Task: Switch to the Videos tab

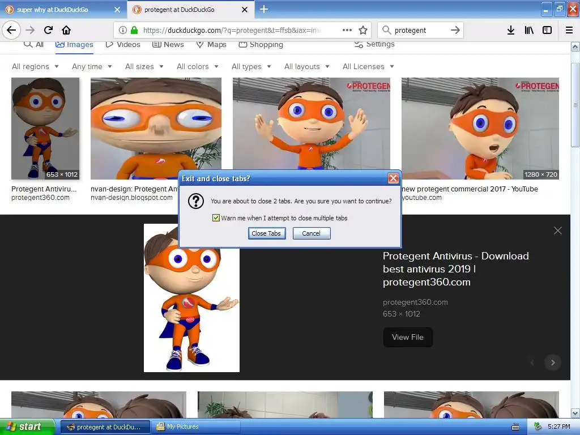Action: tap(123, 44)
